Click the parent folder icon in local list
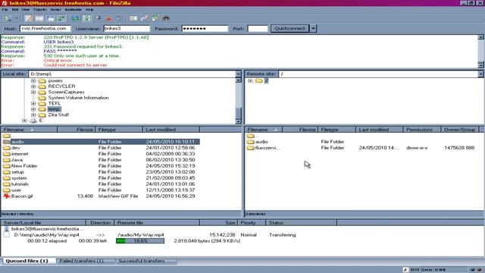This screenshot has height=273, width=485. 7,136
